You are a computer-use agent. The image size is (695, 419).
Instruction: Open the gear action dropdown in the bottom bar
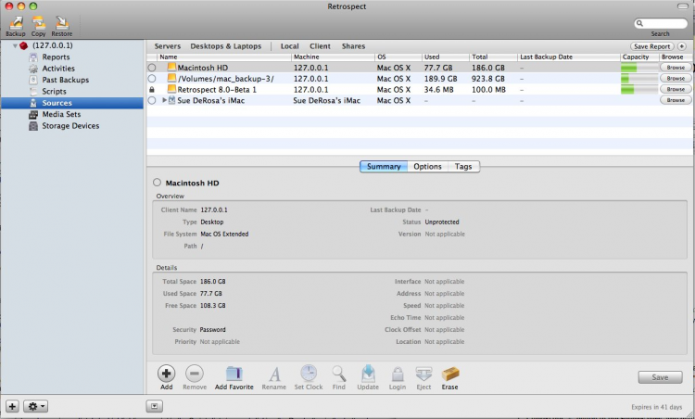pyautogui.click(x=35, y=406)
